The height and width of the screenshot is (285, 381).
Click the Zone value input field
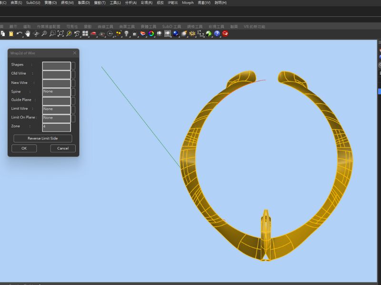pyautogui.click(x=56, y=127)
